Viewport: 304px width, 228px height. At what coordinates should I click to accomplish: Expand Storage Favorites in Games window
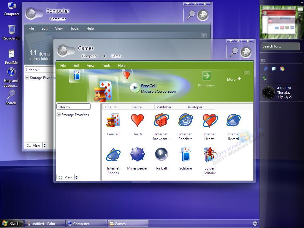[x=58, y=115]
